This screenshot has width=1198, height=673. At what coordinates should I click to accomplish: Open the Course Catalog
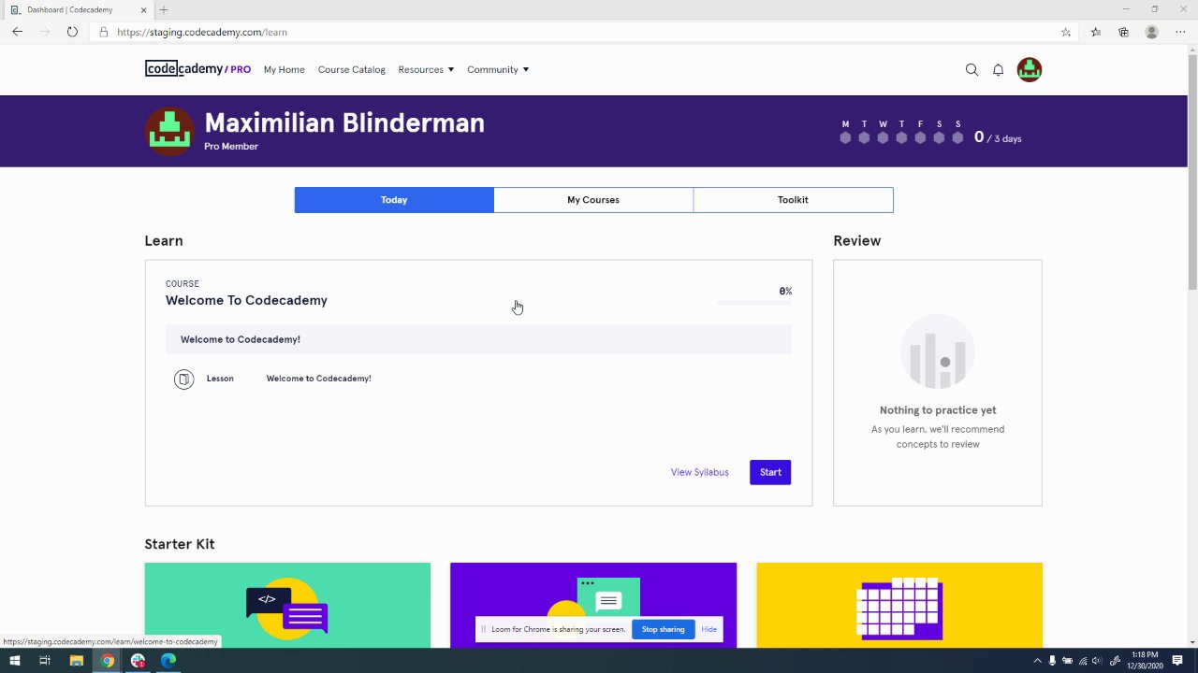coord(351,70)
